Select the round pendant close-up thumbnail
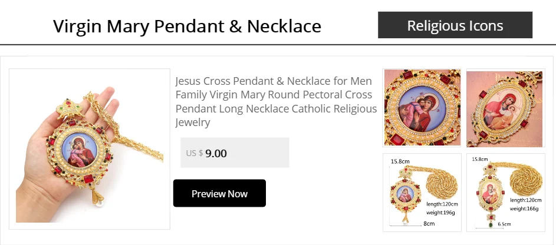Screen dimensions: 556x245 422,107
